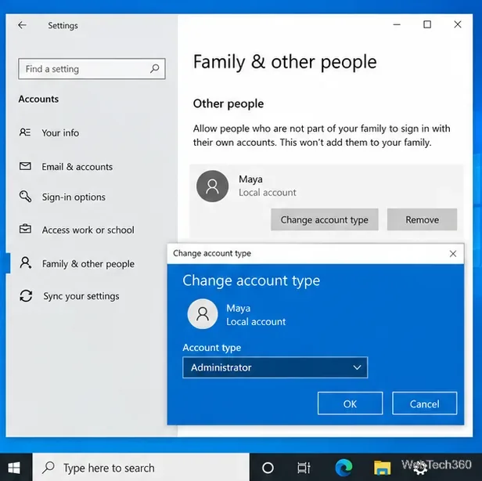Click the search magnifier in Find a setting
This screenshot has height=481, width=482.
(155, 68)
